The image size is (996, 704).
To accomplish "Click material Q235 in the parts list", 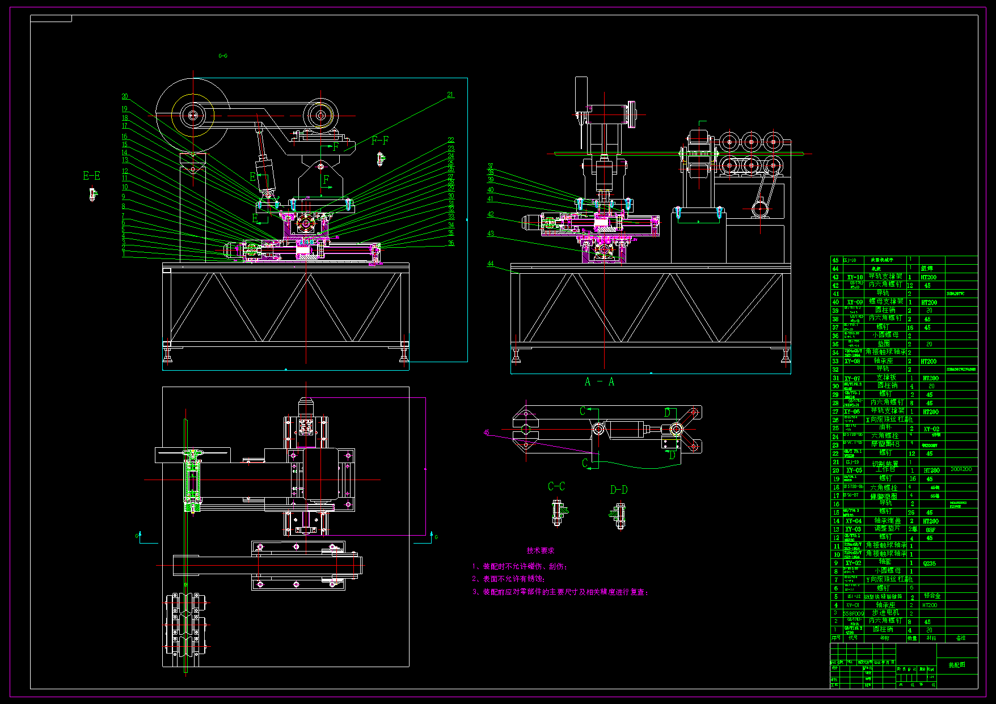I will click(x=930, y=563).
